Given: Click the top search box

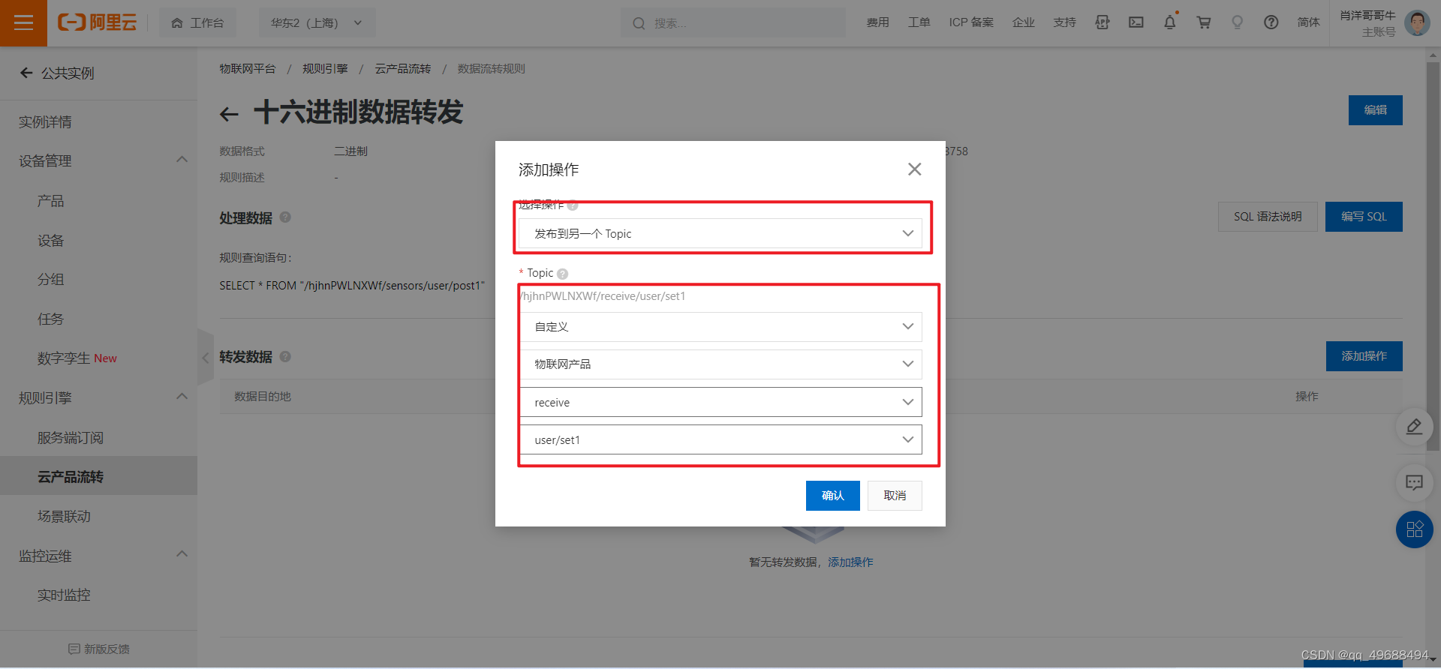Looking at the screenshot, I should pyautogui.click(x=733, y=23).
